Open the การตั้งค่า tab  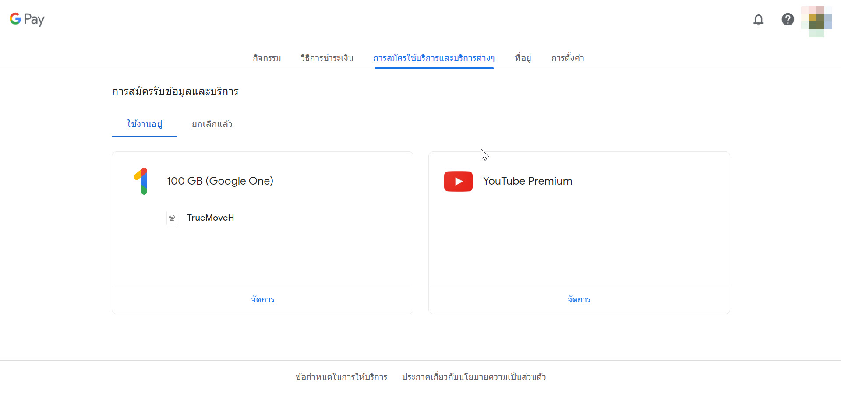point(568,58)
